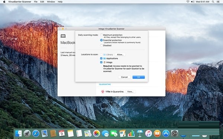This screenshot has width=223, height=139.
Task: Open Mail stamp icon in dock
Action: [44, 133]
